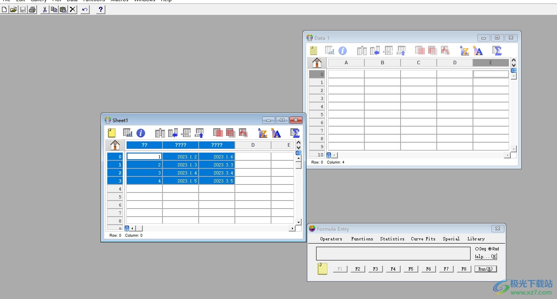Click the ascending sort icon in Sheet1
The width and height of the screenshot is (557, 299).
263,133
